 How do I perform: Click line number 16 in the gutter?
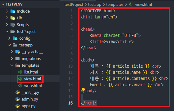[71, 103]
